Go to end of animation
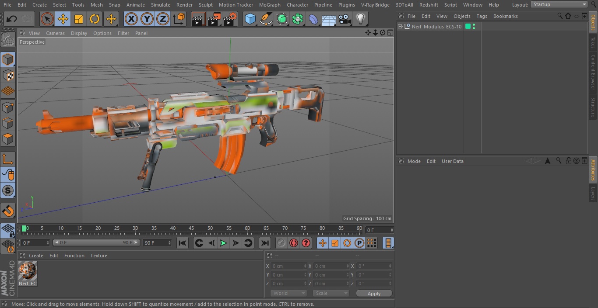 coord(265,243)
